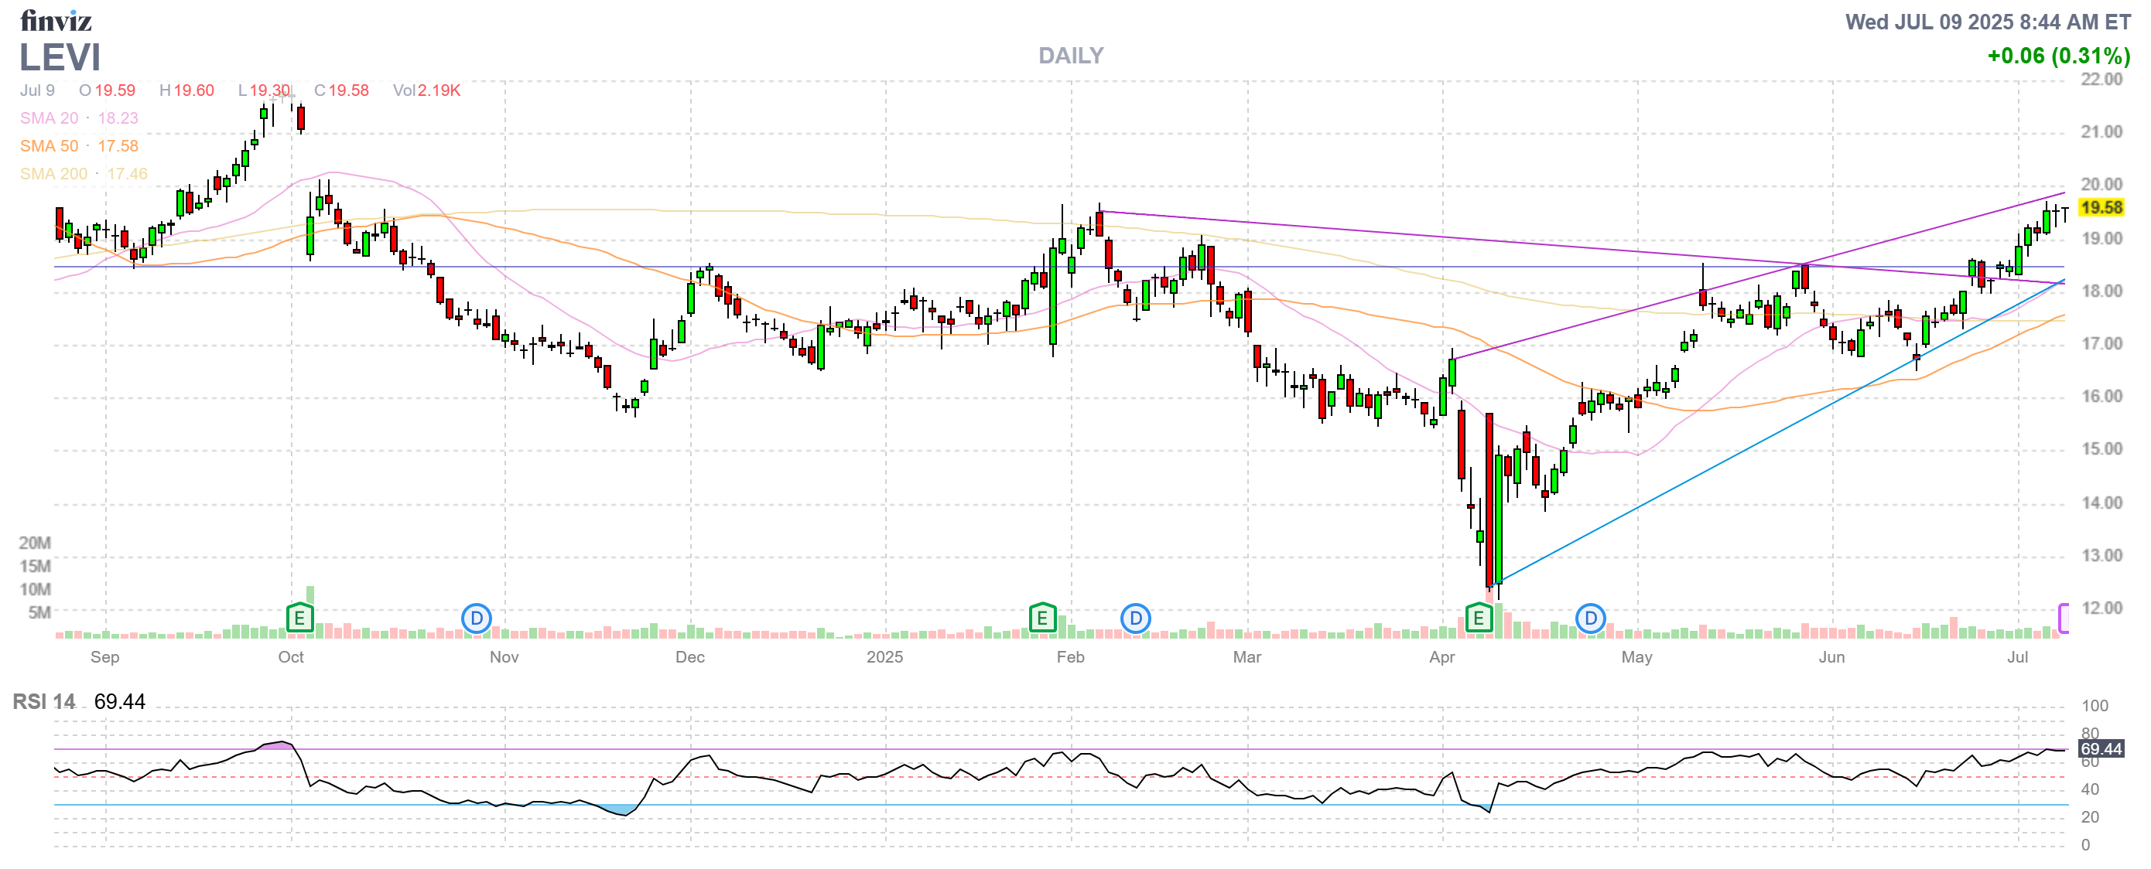
Task: Click the SMA 50 legend label
Action: (50, 146)
